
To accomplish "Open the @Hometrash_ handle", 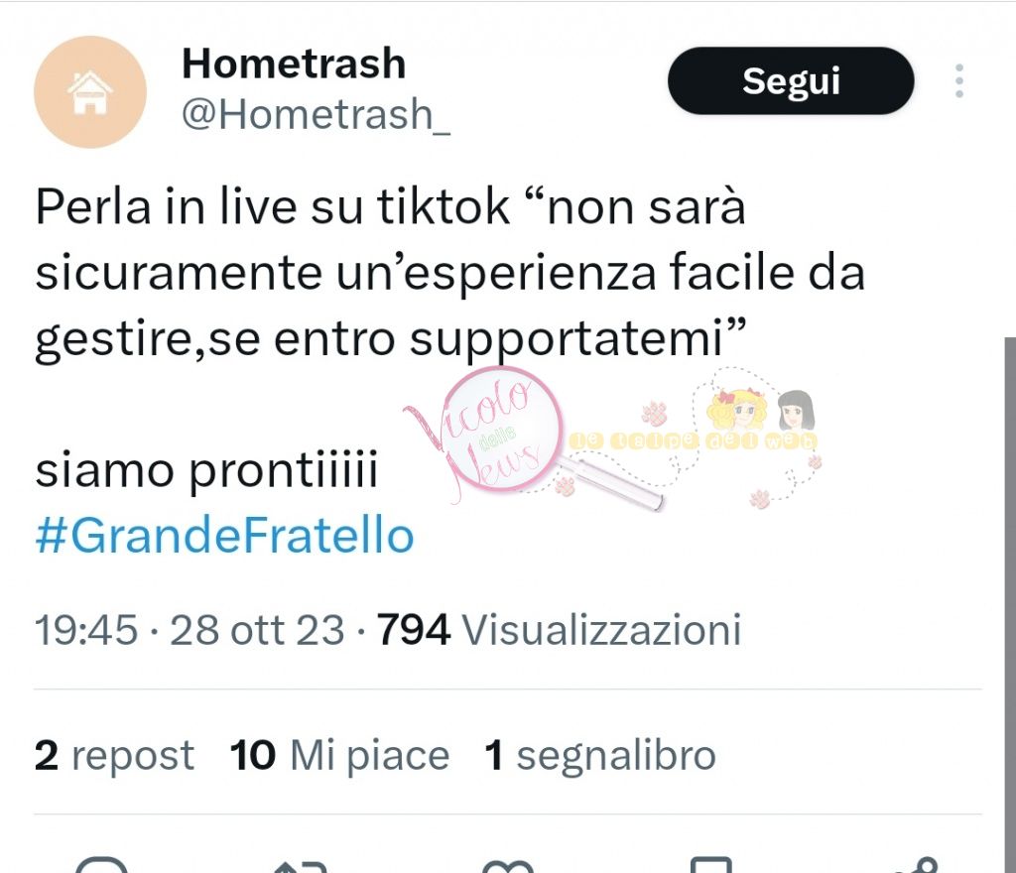I will point(316,115).
